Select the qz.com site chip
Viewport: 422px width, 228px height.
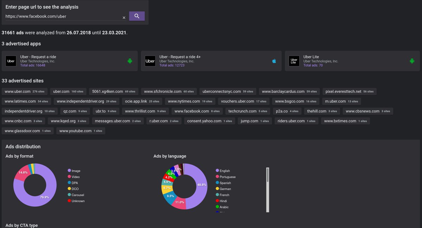coord(75,111)
